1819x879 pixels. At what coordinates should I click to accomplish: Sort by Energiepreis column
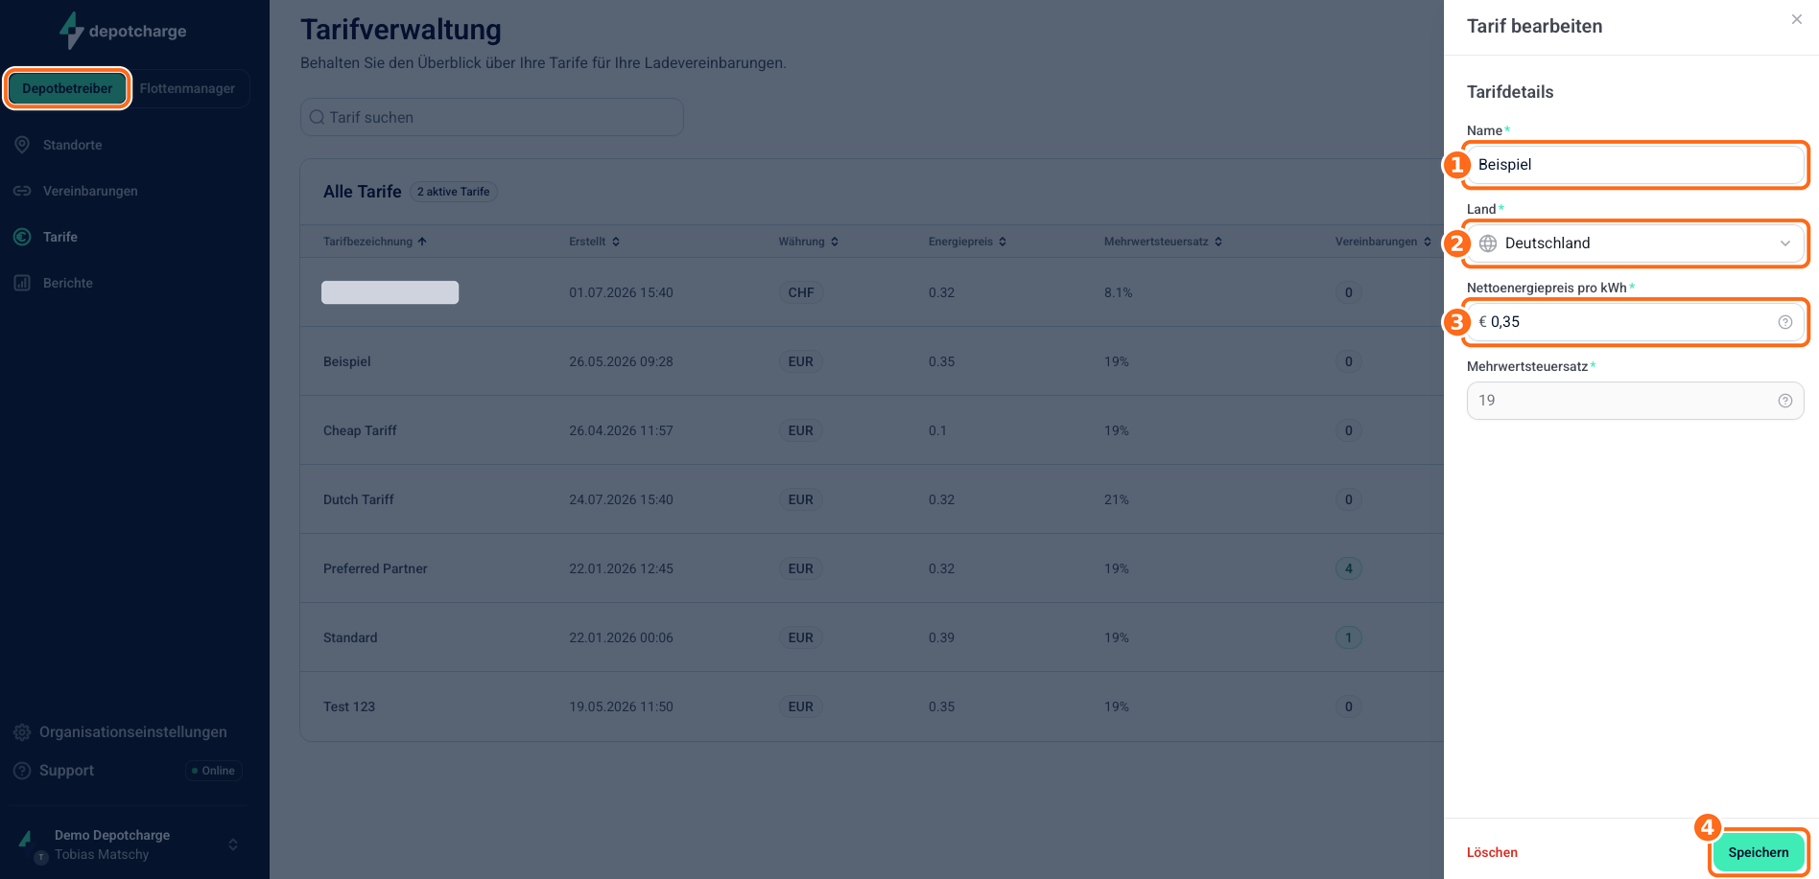point(968,242)
